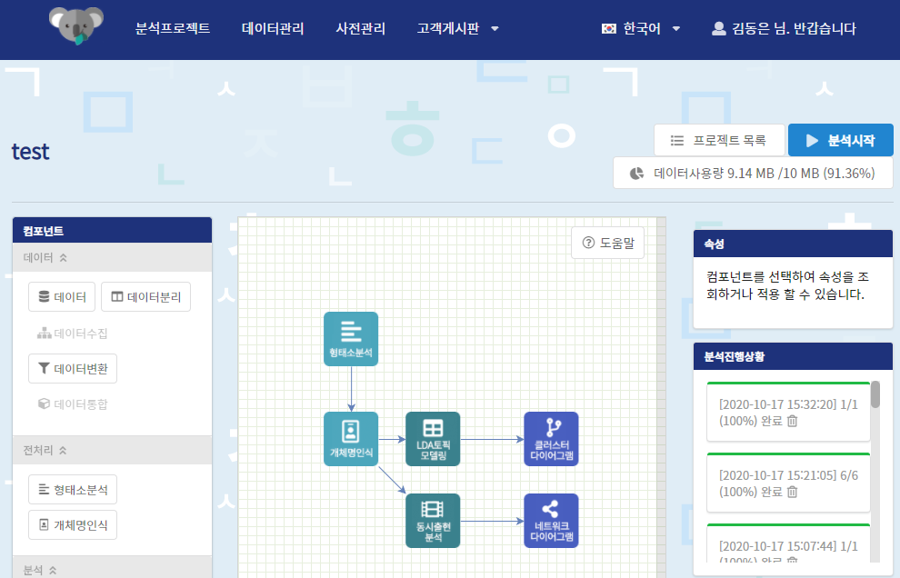Click the koala logo in the header
The width and height of the screenshot is (900, 578).
(76, 27)
